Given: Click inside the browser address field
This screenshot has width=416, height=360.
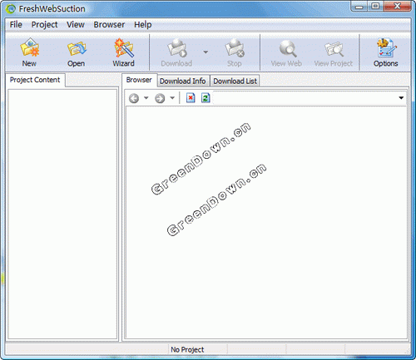Looking at the screenshot, I should [x=305, y=98].
